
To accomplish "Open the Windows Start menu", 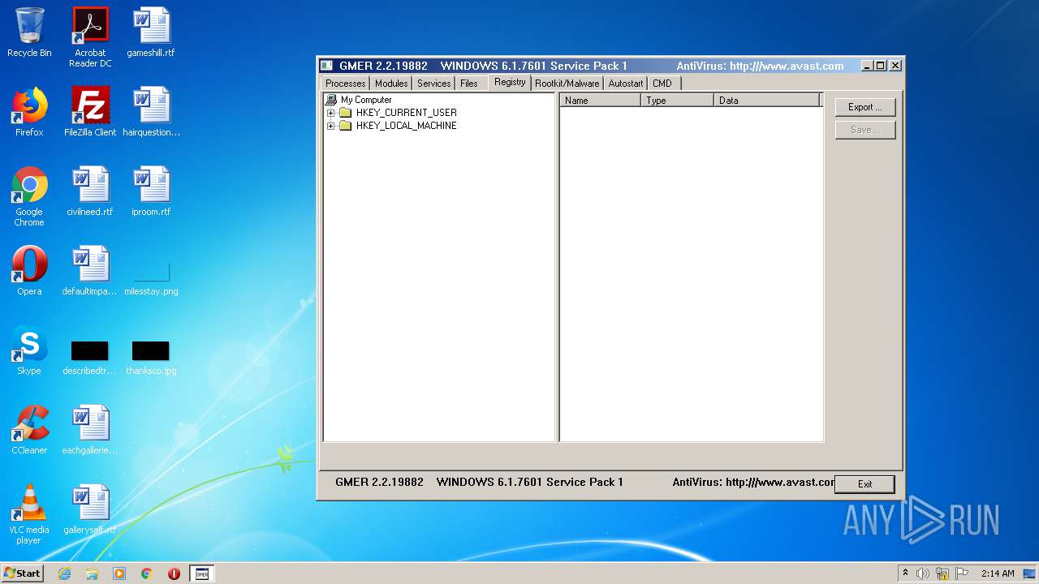I will coord(23,573).
